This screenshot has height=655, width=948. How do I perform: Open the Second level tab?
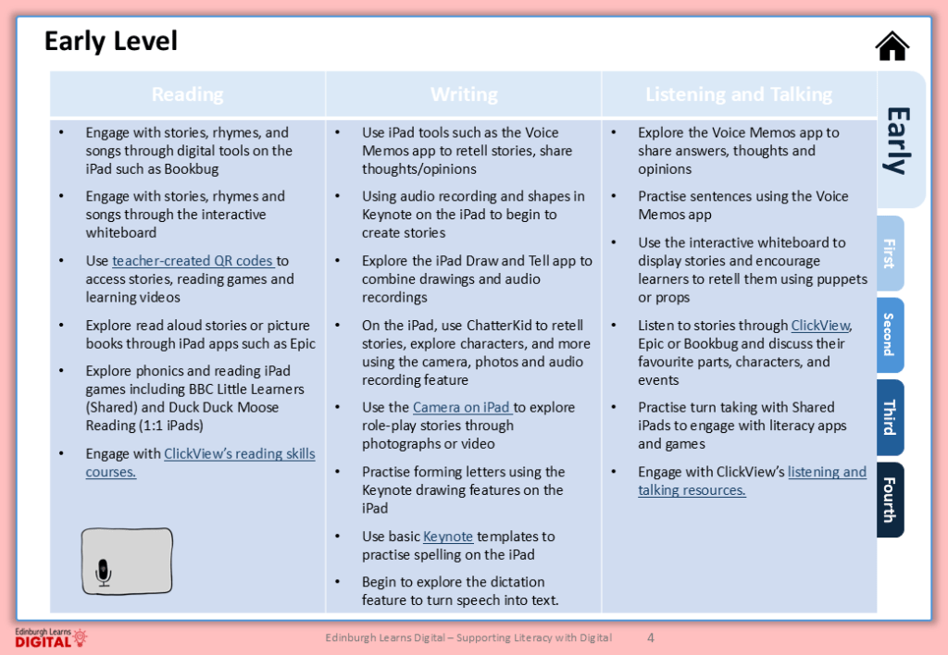889,335
